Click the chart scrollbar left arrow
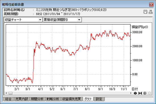 pyautogui.click(x=6, y=93)
